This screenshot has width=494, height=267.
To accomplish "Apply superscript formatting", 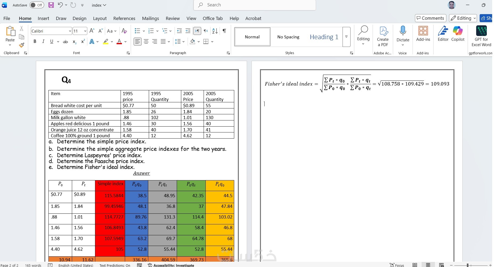I will point(83,42).
